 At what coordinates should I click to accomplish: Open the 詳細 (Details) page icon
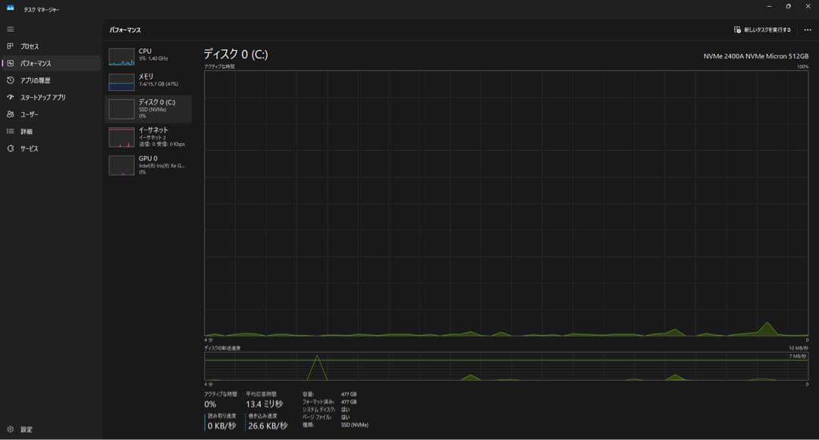coord(11,132)
